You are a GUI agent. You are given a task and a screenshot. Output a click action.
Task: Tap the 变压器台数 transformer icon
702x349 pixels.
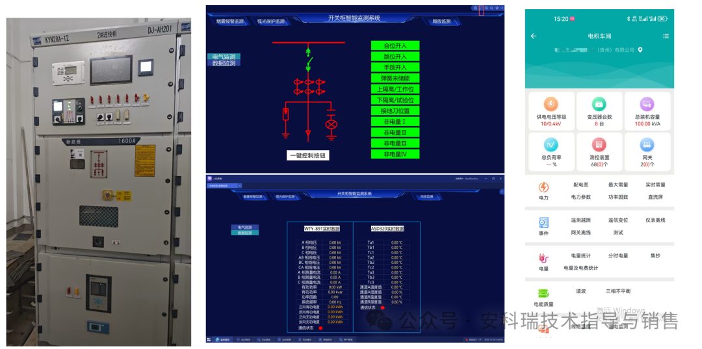pyautogui.click(x=599, y=104)
